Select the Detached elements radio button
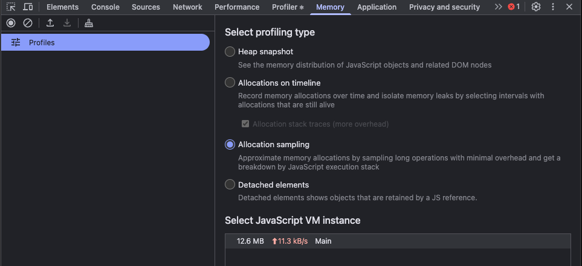The image size is (582, 266). 230,185
